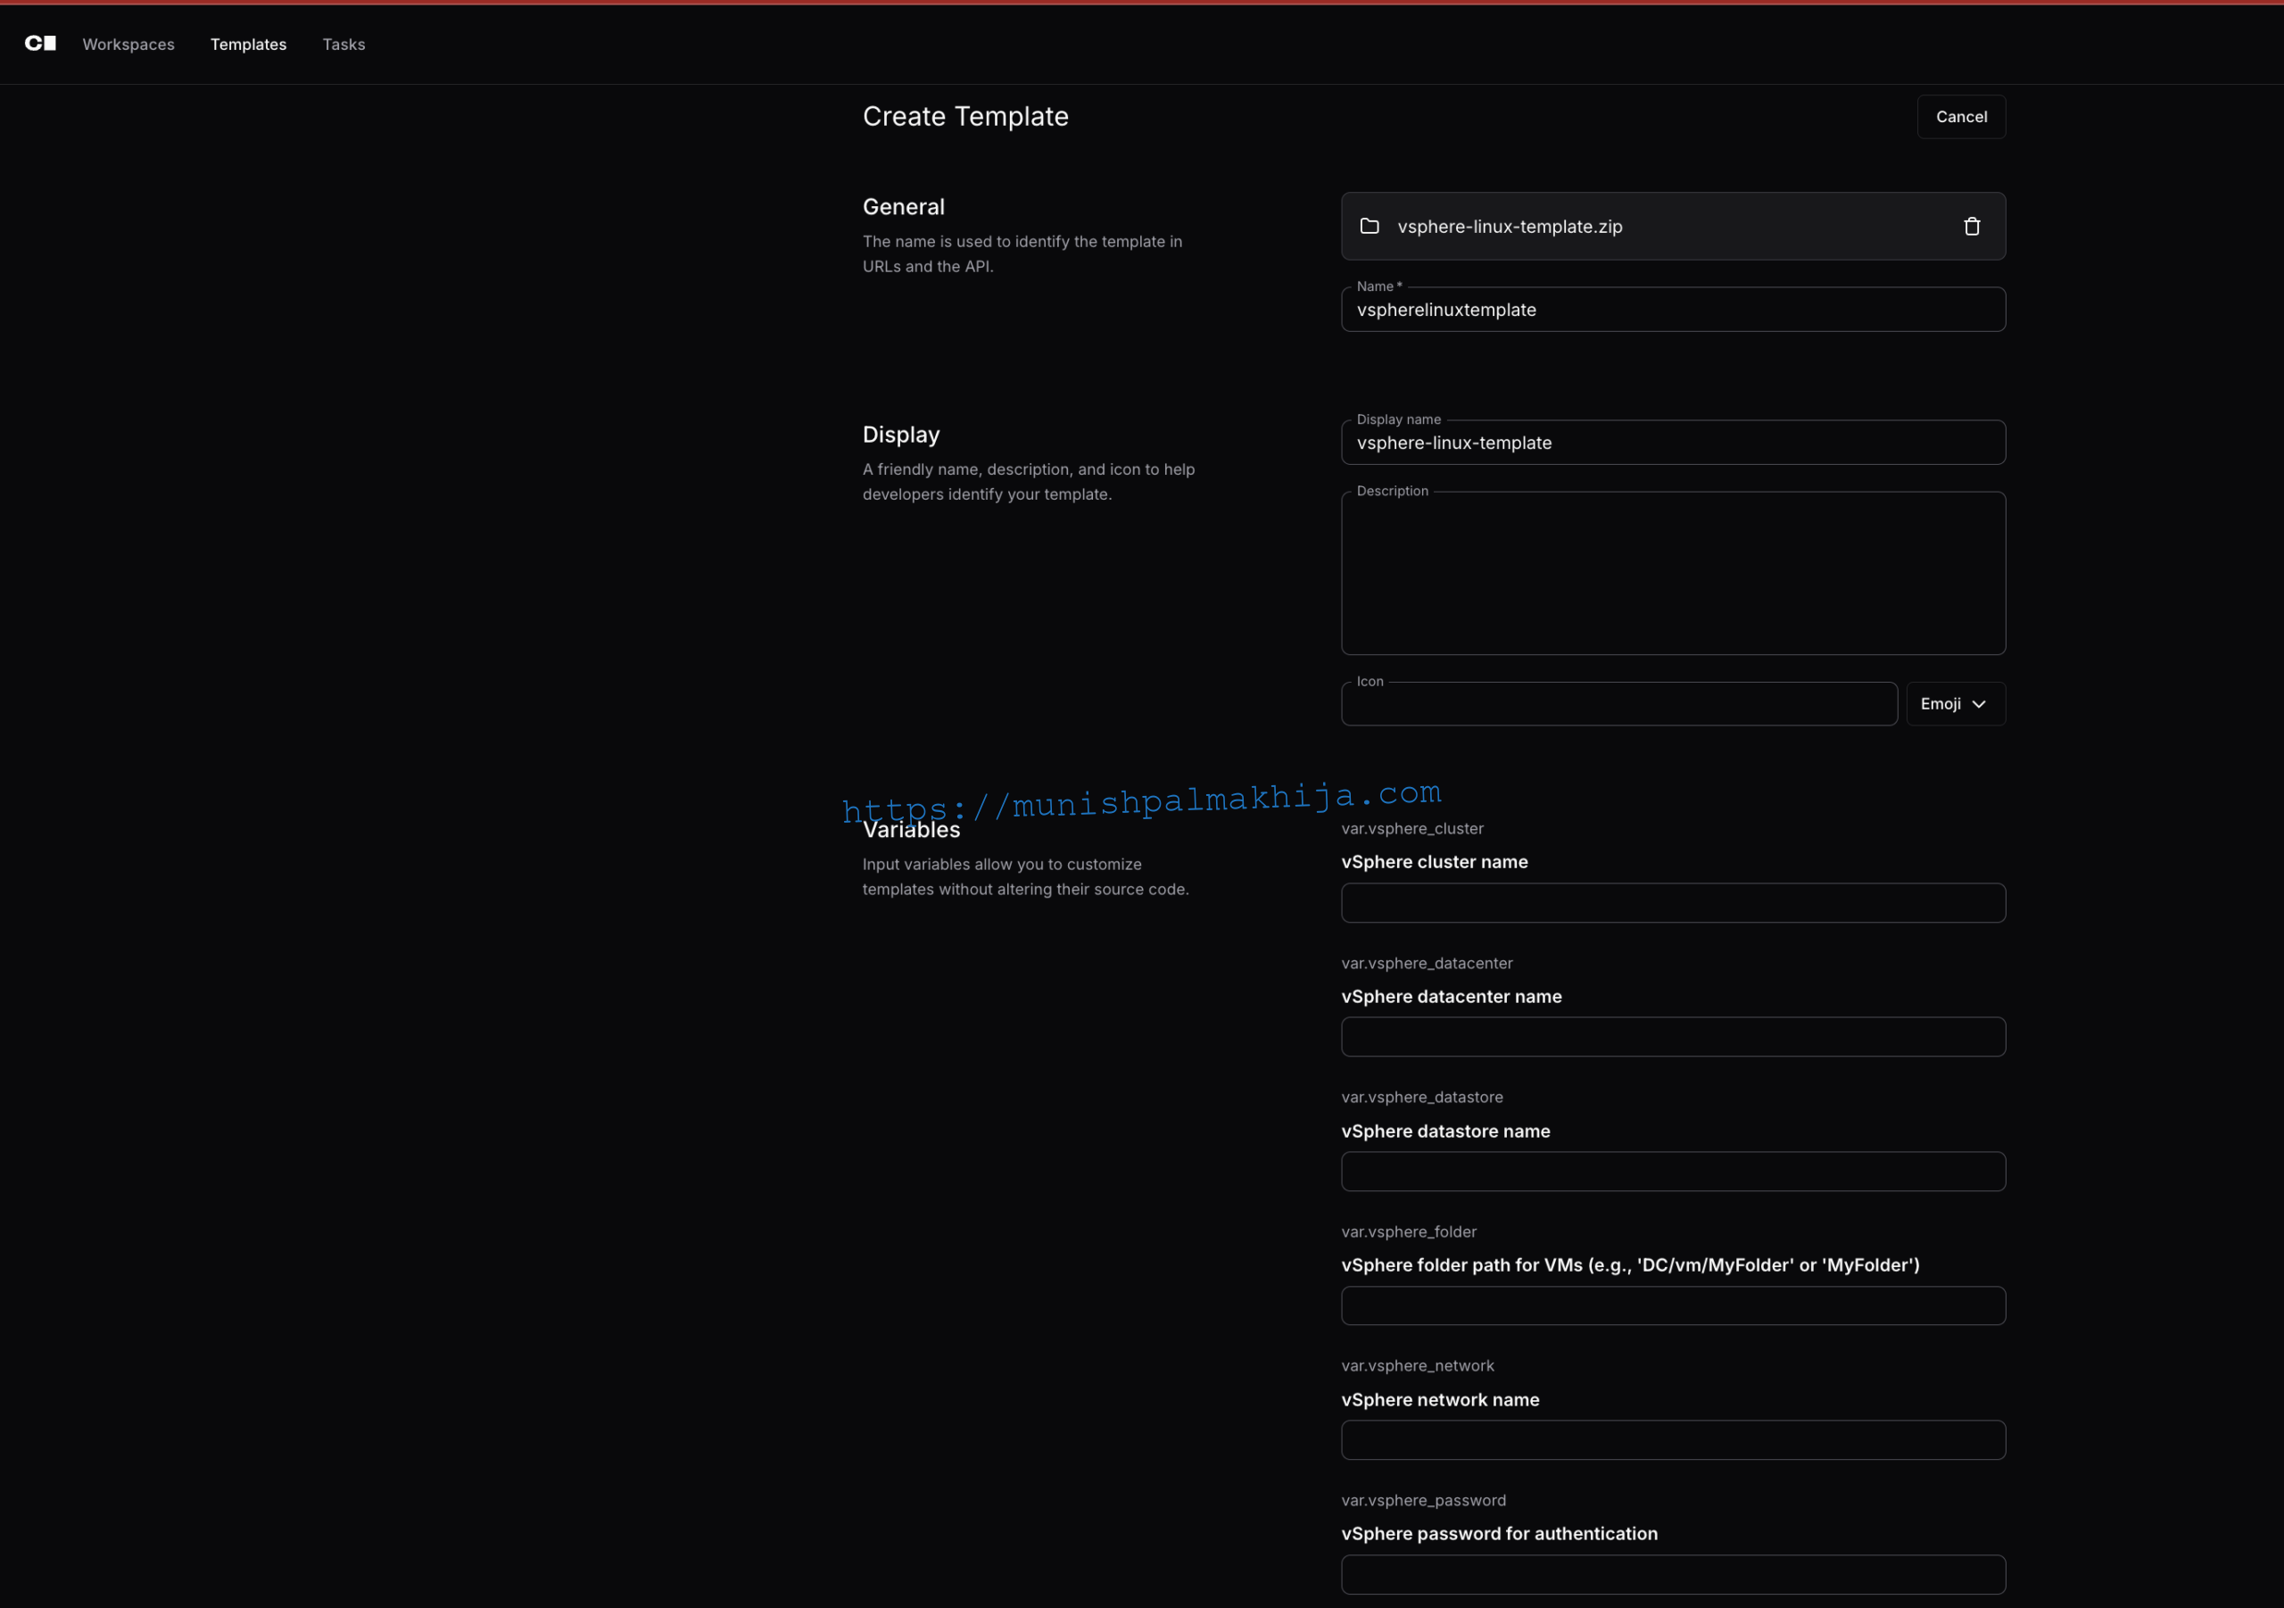Go to the Workspaces tab
The height and width of the screenshot is (1608, 2284).
[x=128, y=44]
